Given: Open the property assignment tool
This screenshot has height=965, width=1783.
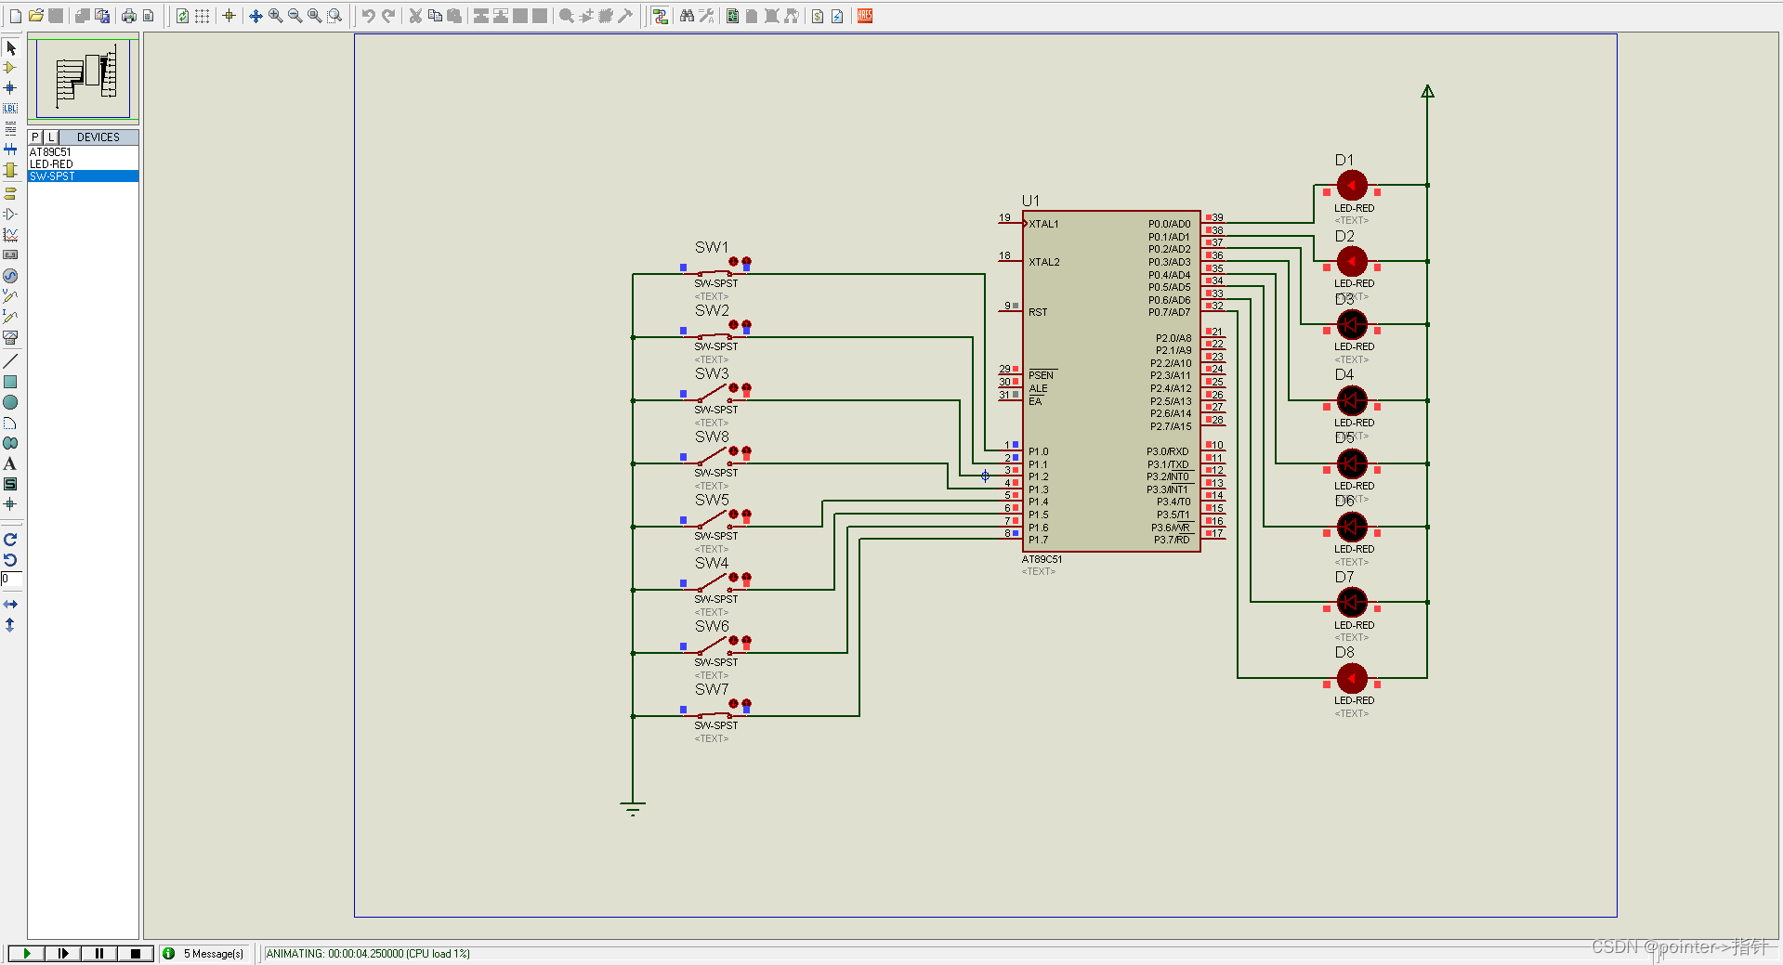Looking at the screenshot, I should [x=706, y=16].
